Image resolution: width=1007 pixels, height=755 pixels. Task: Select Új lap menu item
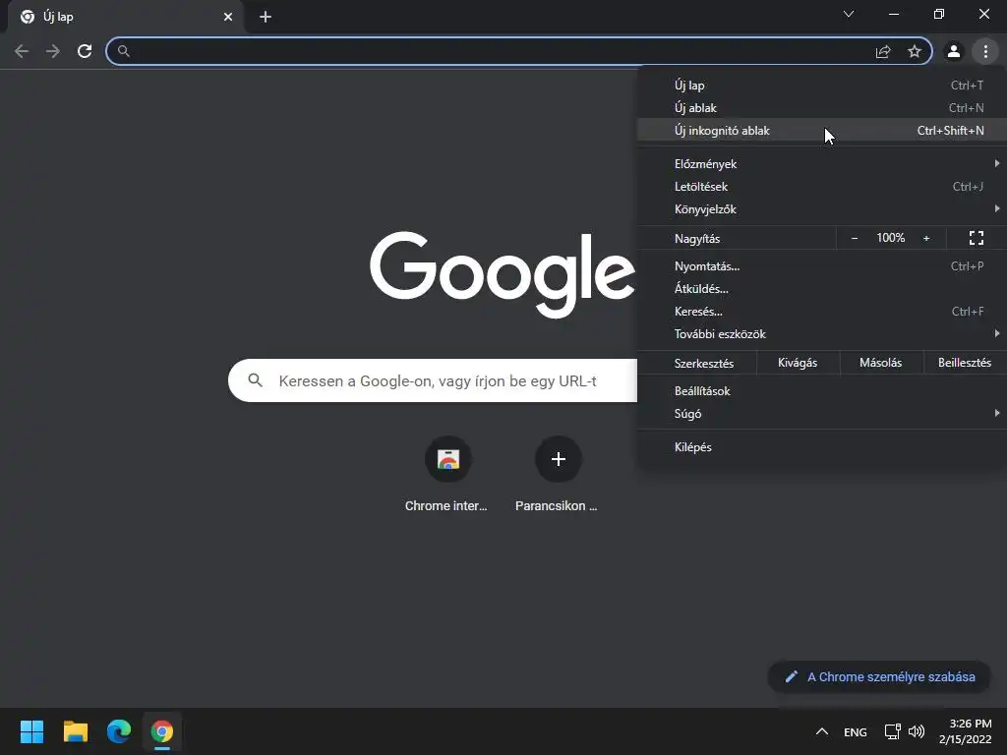coord(821,86)
